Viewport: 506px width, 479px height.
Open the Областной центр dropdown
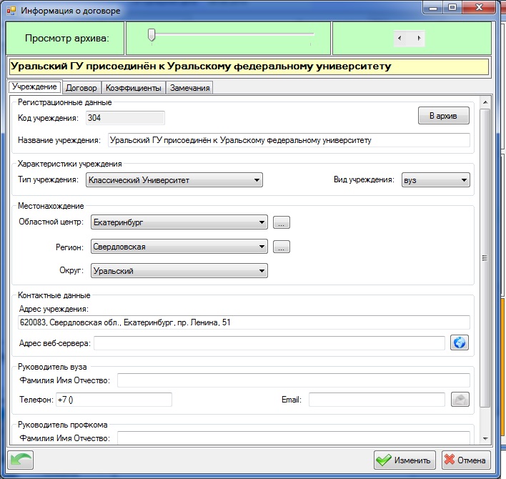(x=179, y=222)
